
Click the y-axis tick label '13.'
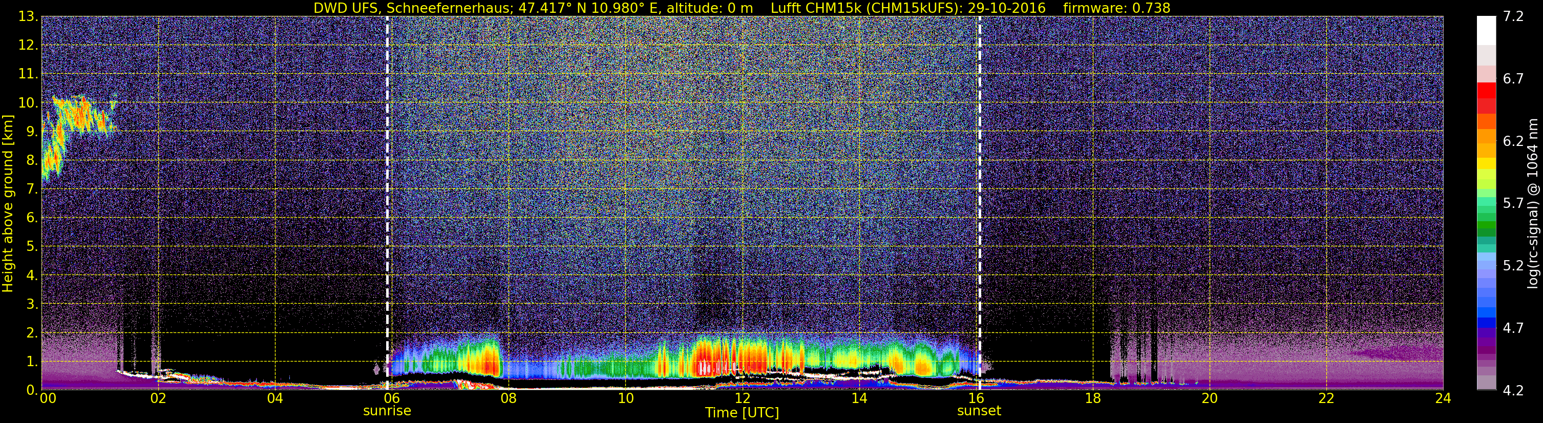(x=28, y=16)
